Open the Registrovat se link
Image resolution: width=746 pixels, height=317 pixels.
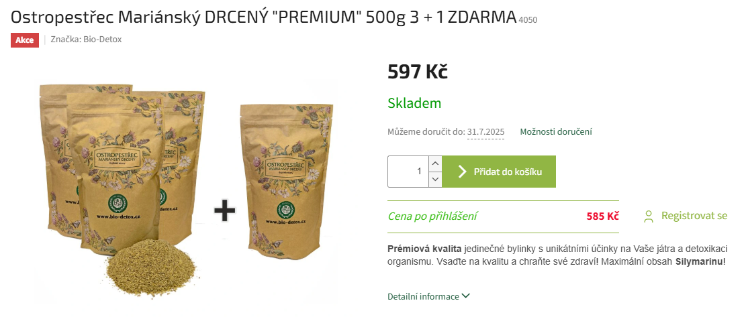point(694,216)
